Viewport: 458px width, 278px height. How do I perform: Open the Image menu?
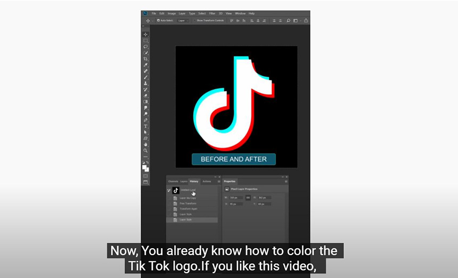[x=171, y=13]
